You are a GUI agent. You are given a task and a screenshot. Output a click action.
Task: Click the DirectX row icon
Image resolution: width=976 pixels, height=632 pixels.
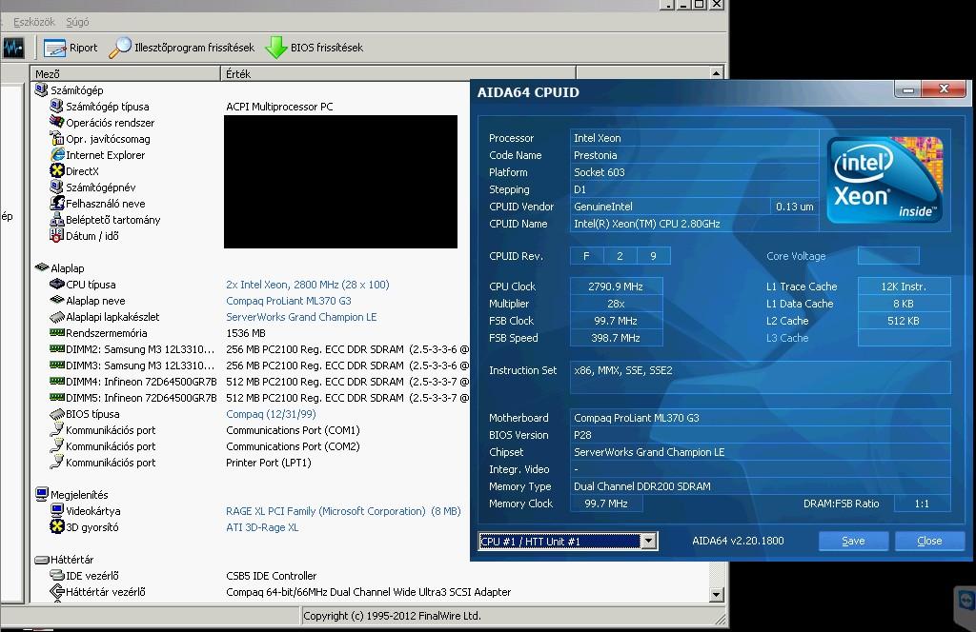click(x=57, y=171)
